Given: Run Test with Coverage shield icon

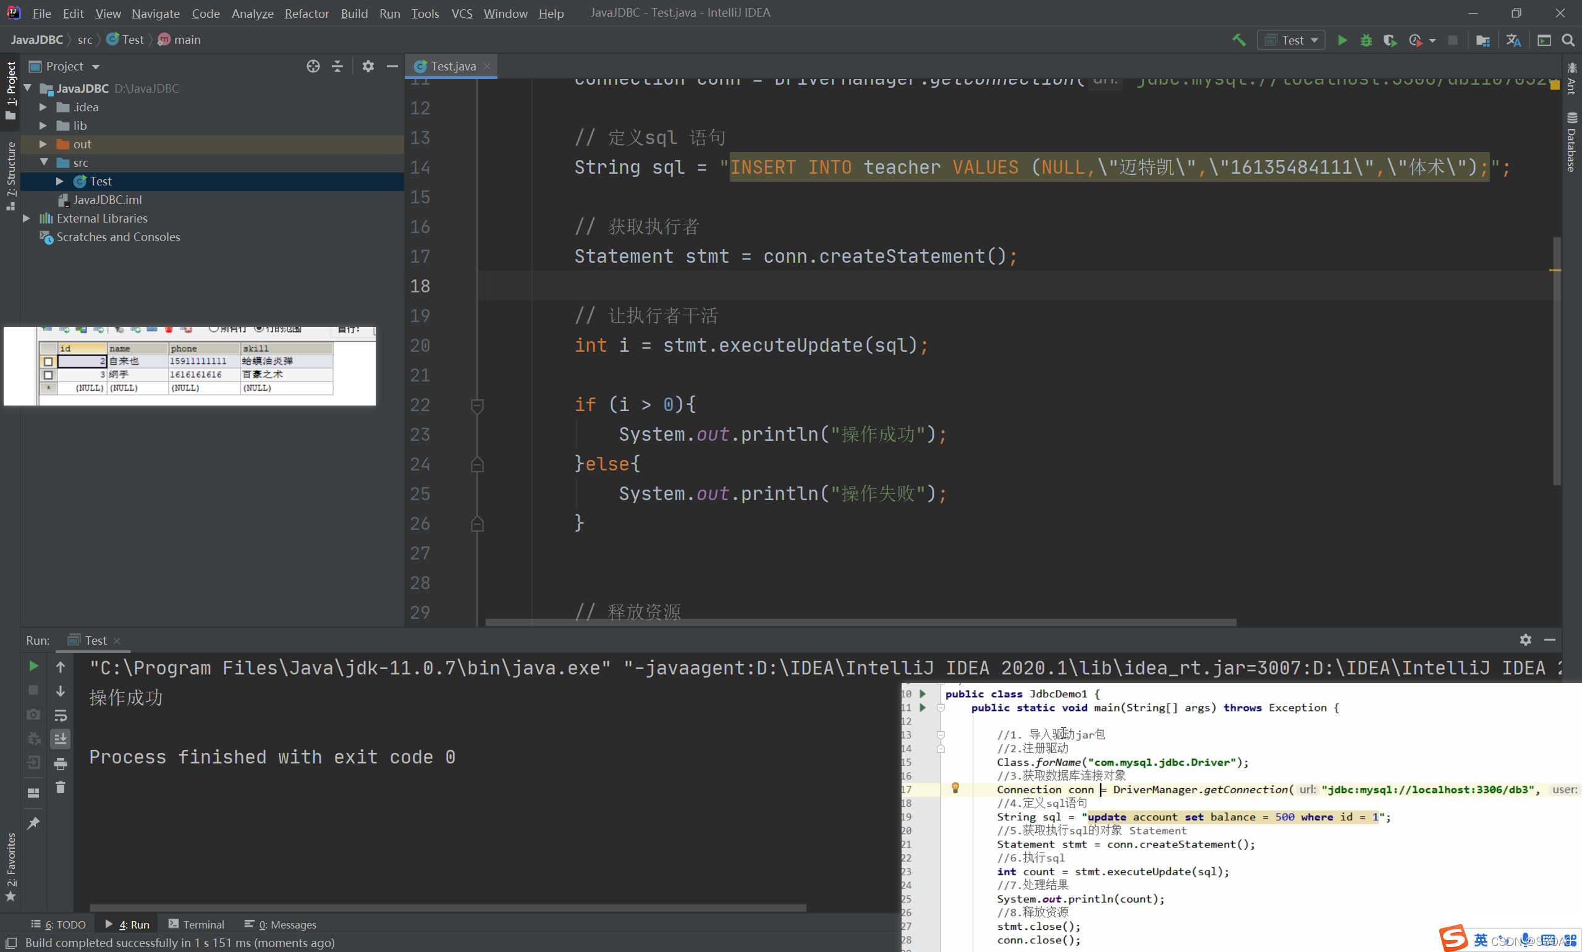Looking at the screenshot, I should tap(1390, 40).
